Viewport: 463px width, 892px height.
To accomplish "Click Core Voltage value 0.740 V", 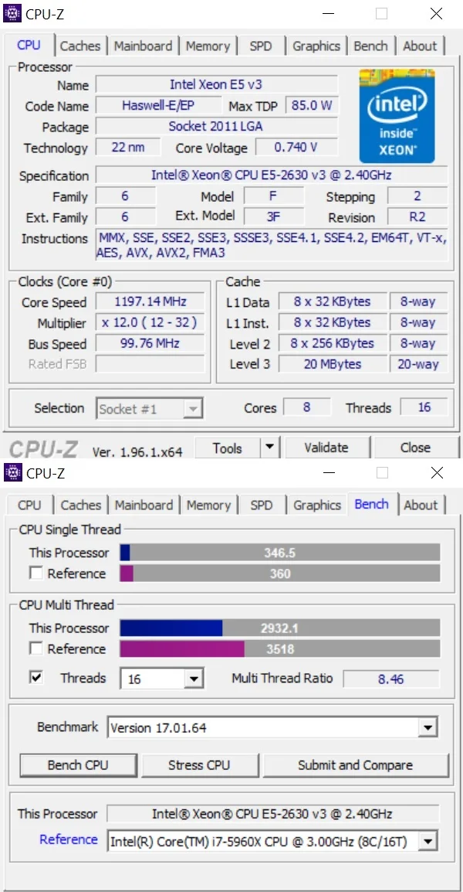I will click(296, 148).
